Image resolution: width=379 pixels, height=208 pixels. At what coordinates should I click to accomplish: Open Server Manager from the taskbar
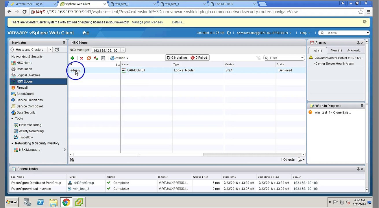pyautogui.click(x=28, y=202)
